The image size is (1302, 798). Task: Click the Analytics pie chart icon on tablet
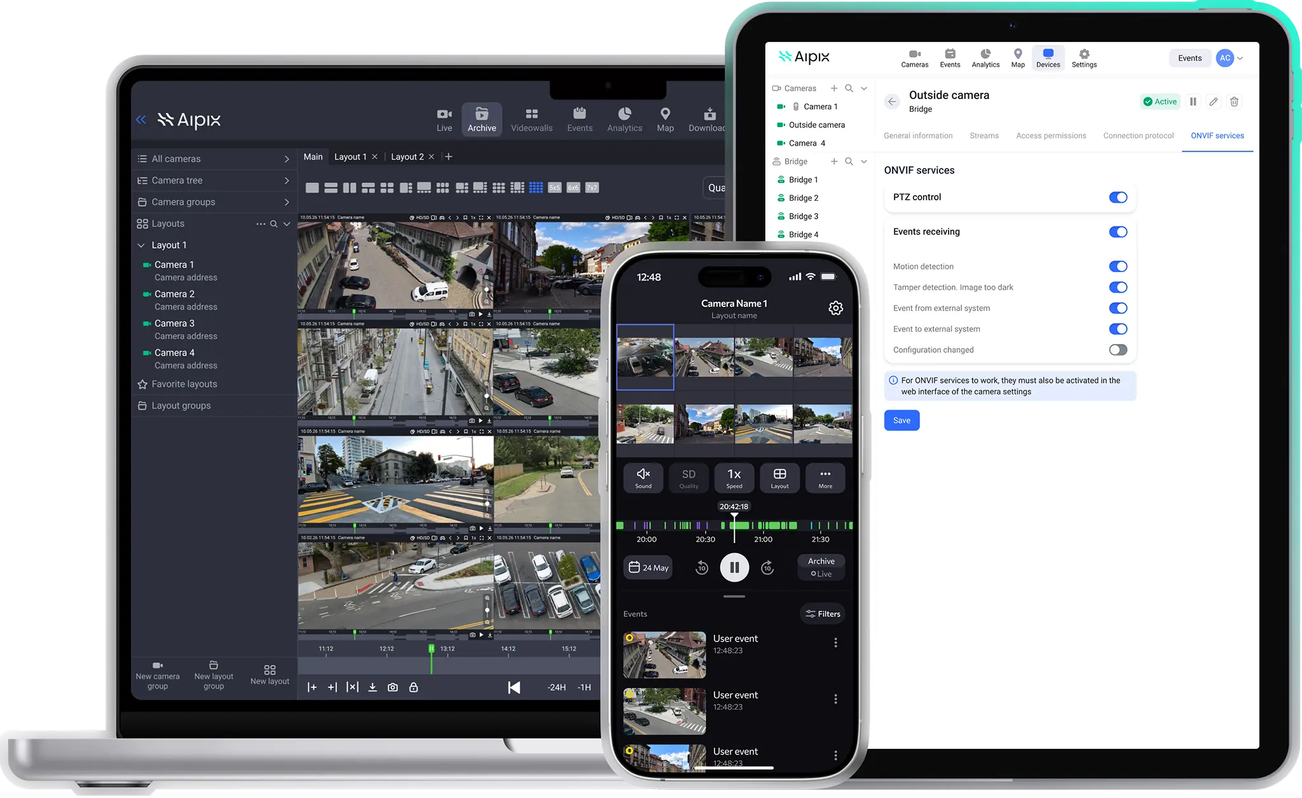point(985,55)
